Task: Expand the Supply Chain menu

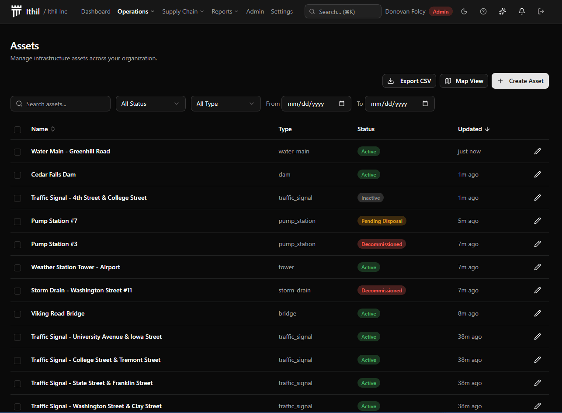Action: 183,11
